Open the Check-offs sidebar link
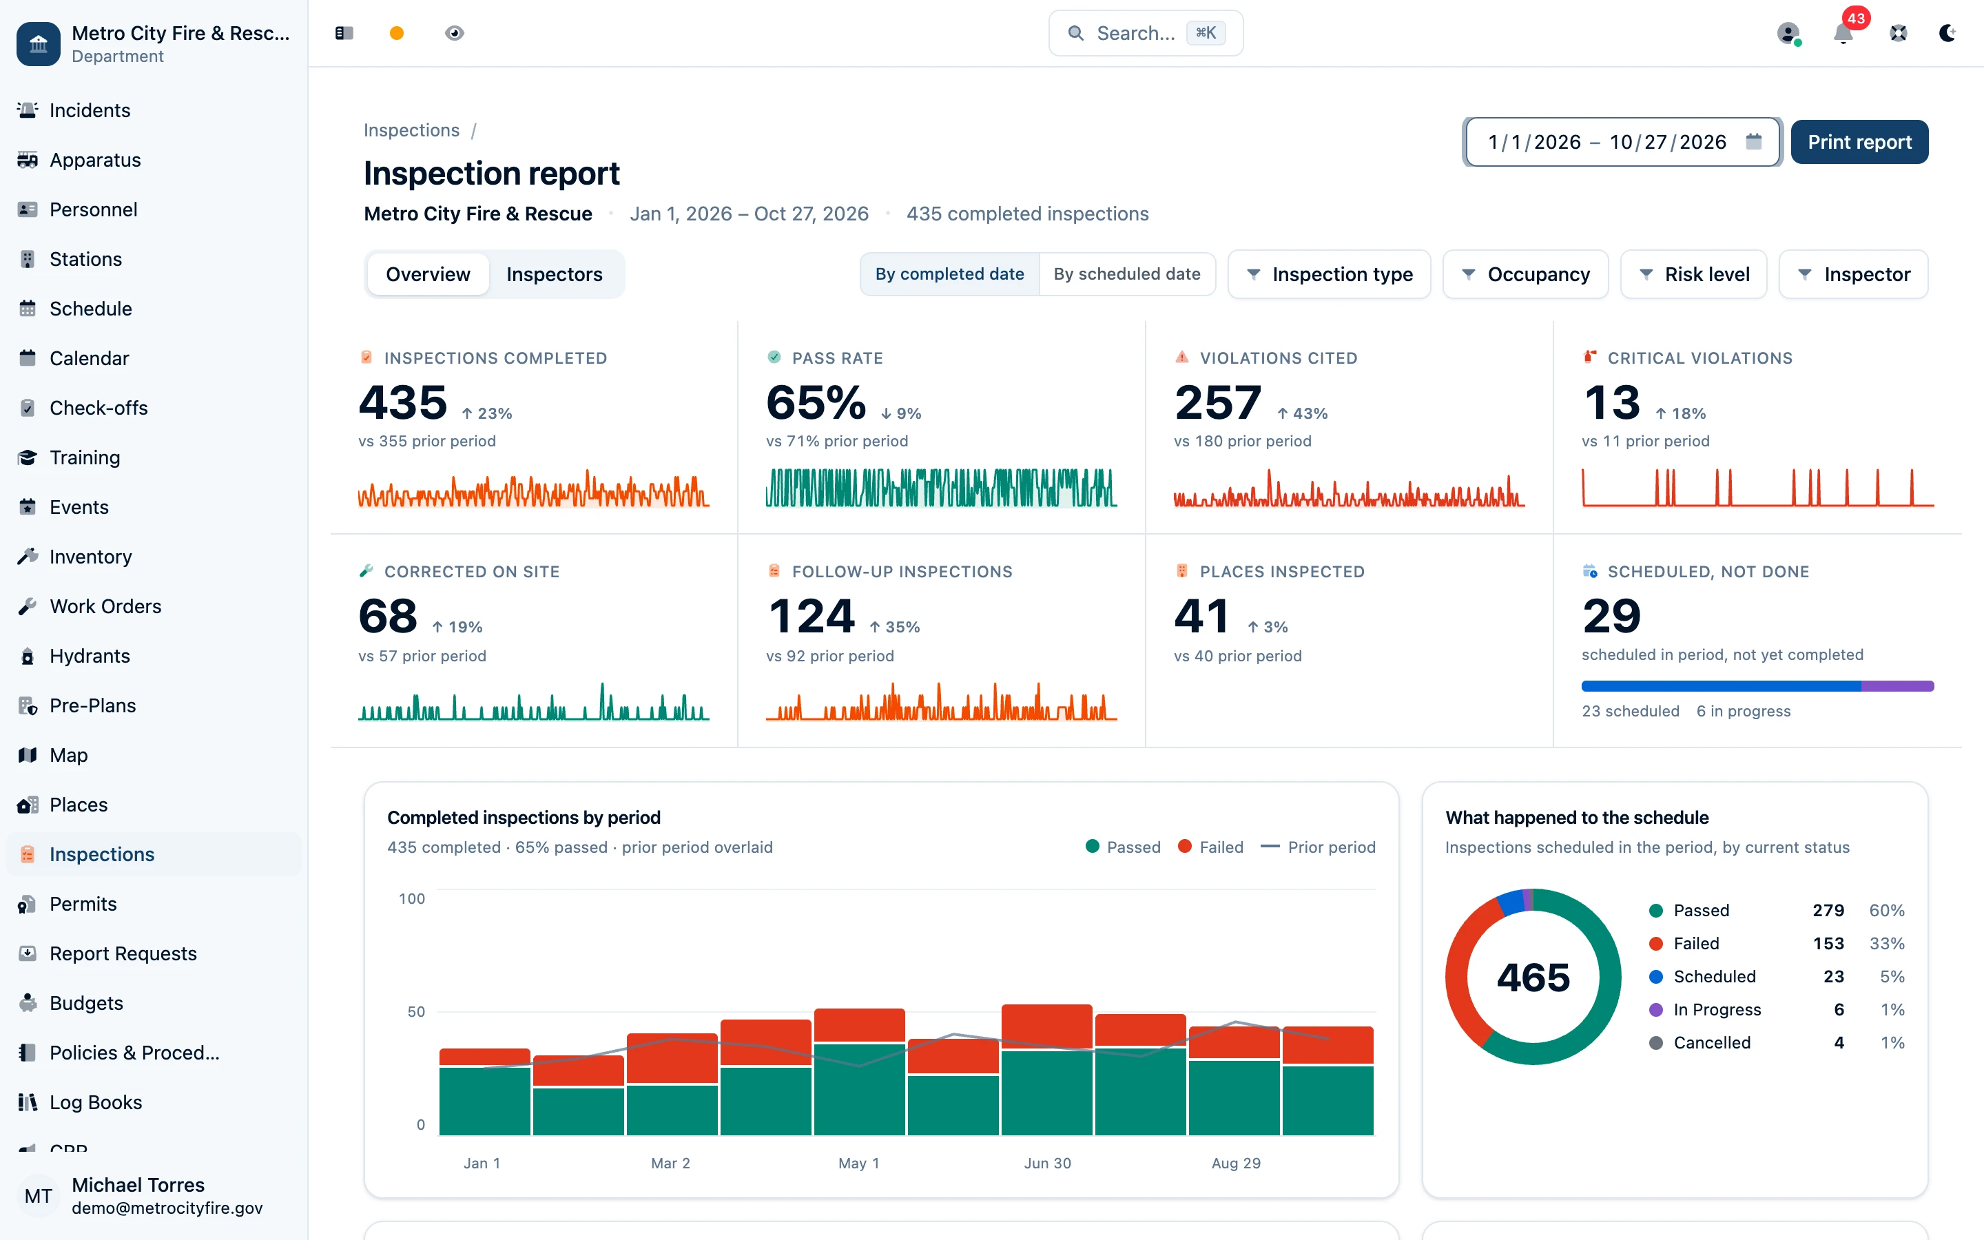 pyautogui.click(x=154, y=408)
